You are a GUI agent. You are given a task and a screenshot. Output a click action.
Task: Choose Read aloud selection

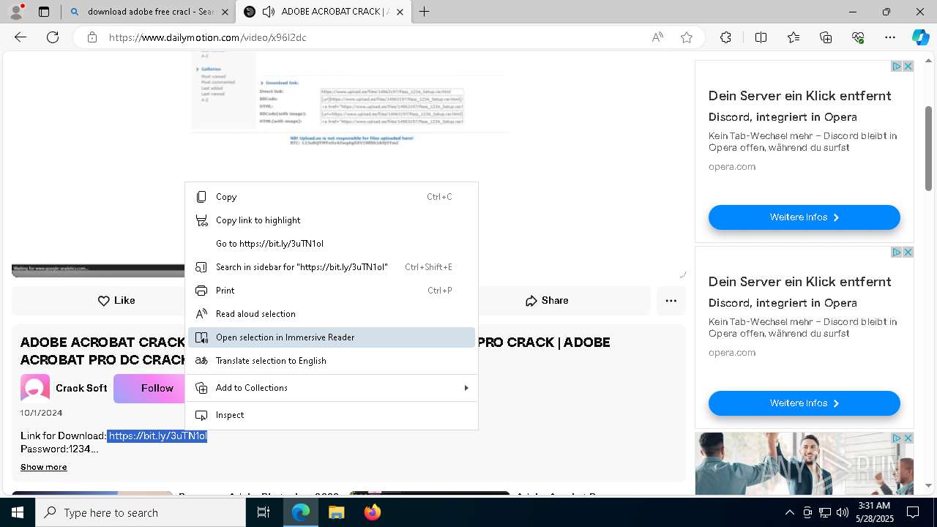tap(332, 314)
